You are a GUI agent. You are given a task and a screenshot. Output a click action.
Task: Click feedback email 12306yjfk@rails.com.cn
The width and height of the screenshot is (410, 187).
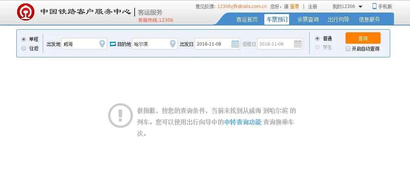pos(242,6)
